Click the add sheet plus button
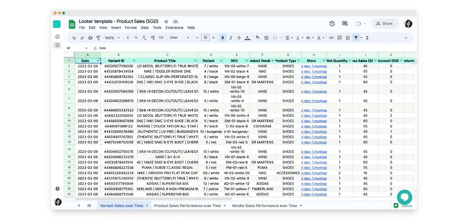The image size is (468, 219). pyautogui.click(x=79, y=206)
